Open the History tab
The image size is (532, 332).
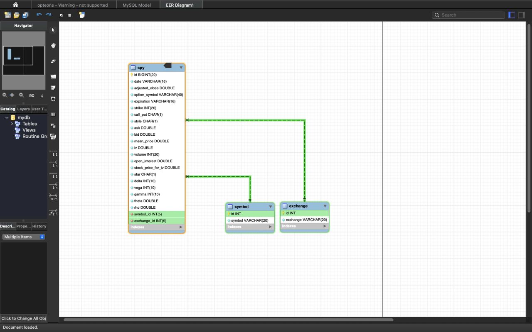click(39, 226)
